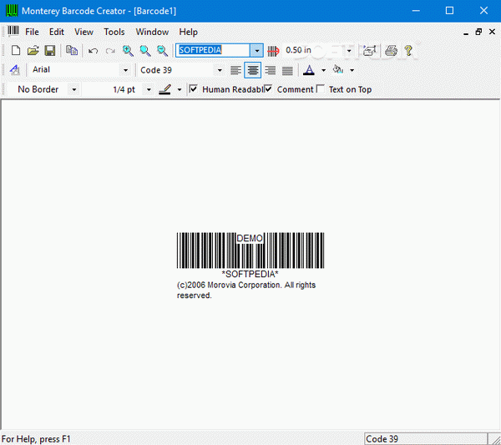Close the inner Barcode1 document
Image resolution: width=501 pixels, height=445 pixels.
point(492,32)
